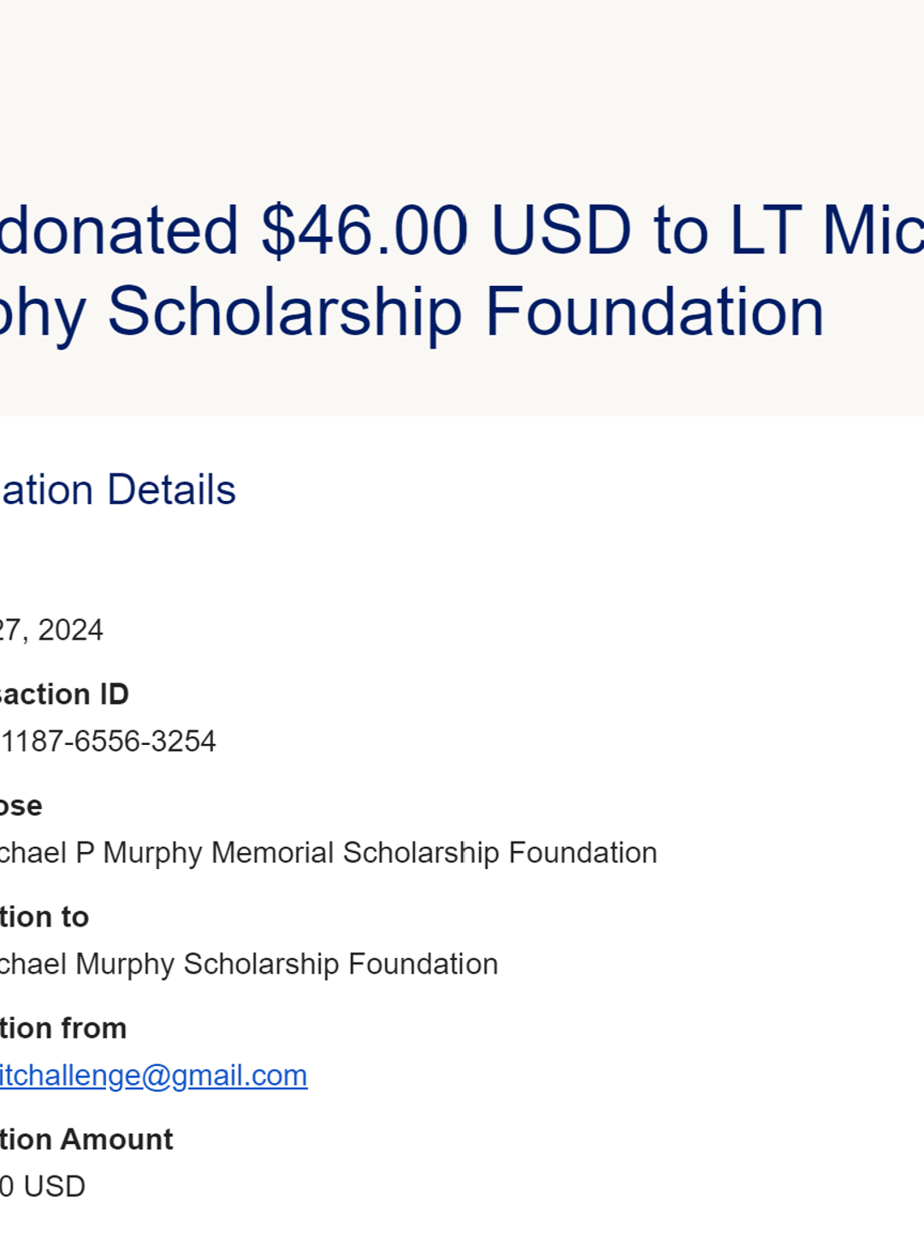Select the Transaction ID label

64,694
